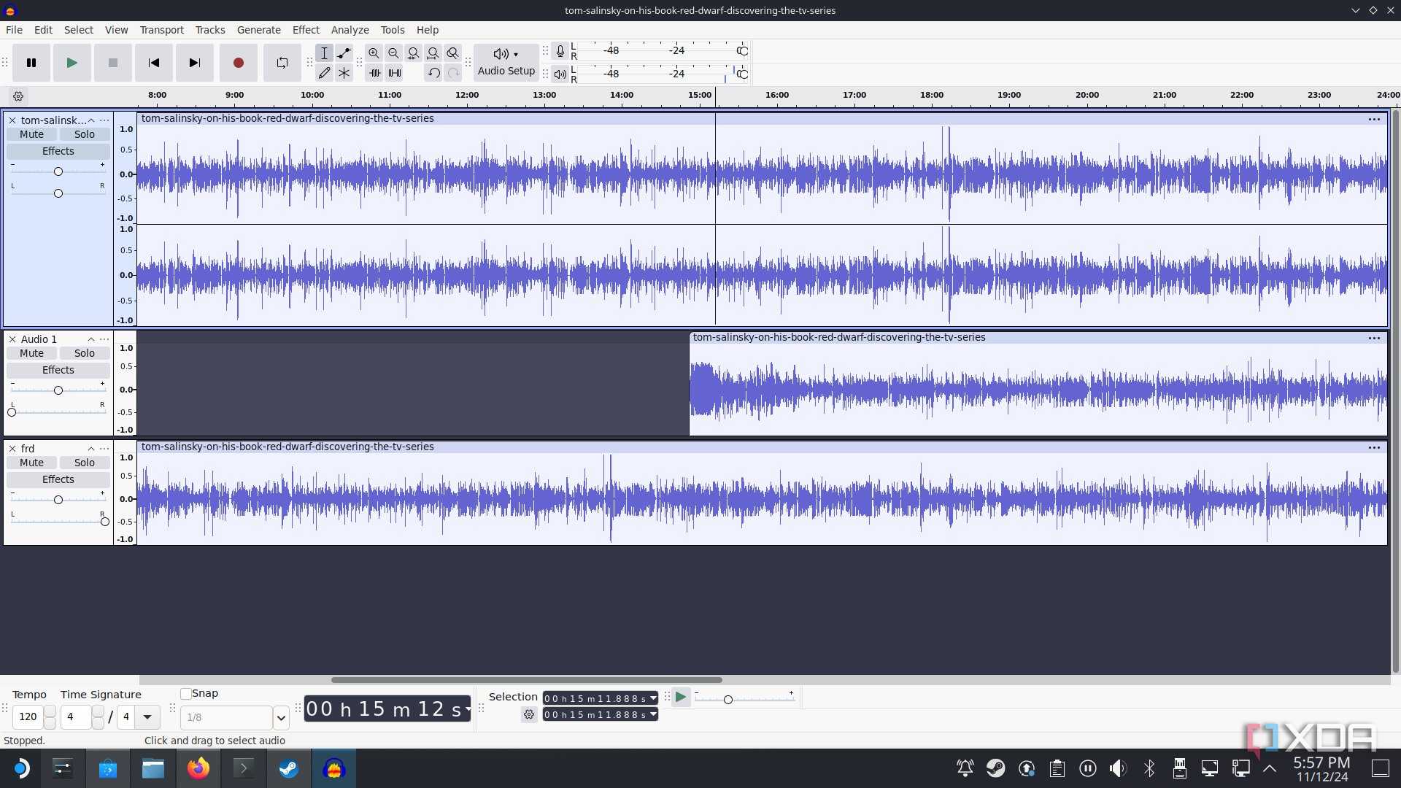Click the playback meter speaker icon

pyautogui.click(x=560, y=74)
